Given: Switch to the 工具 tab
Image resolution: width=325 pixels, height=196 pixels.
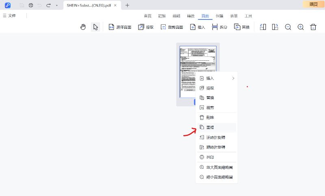Looking at the screenshot, I should pos(248,16).
